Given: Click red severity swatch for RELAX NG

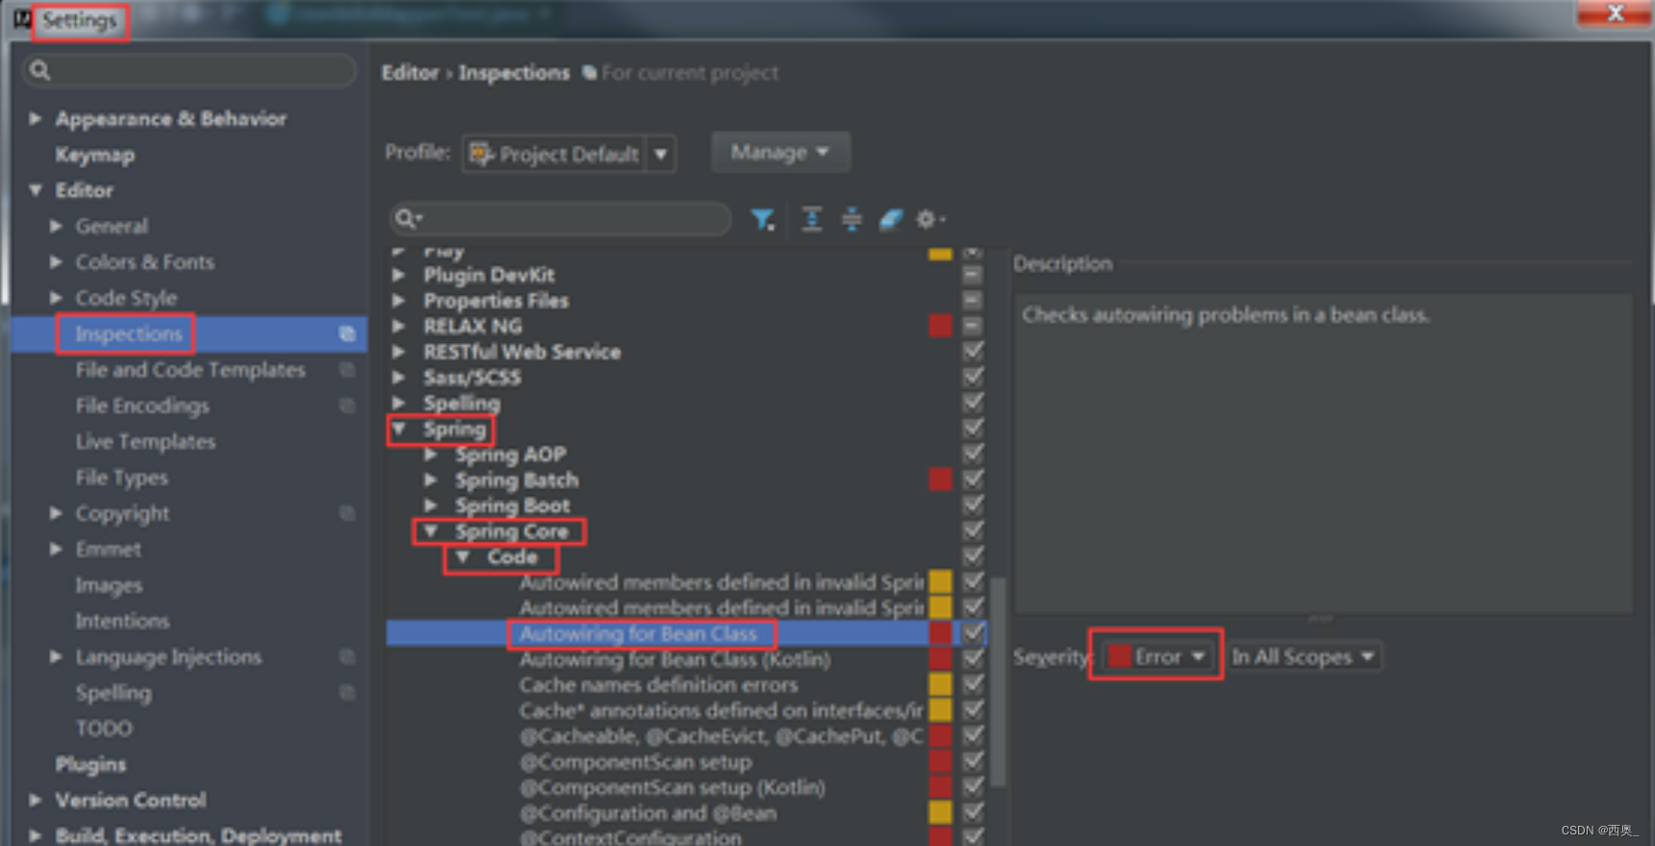Looking at the screenshot, I should pos(940,326).
